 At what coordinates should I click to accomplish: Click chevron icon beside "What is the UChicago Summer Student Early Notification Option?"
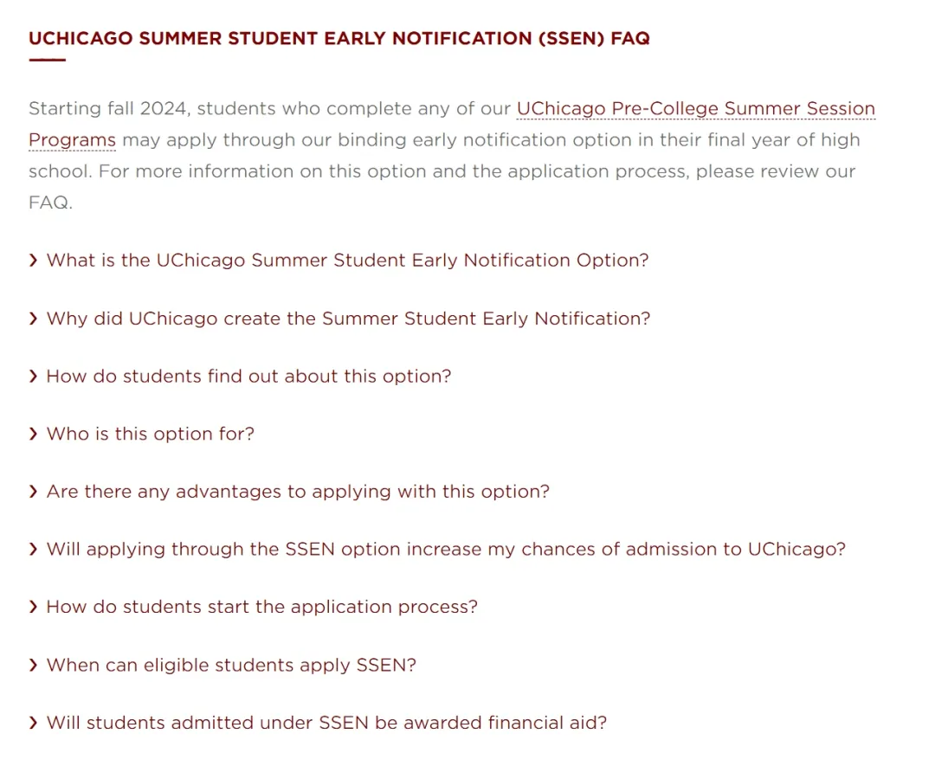33,261
